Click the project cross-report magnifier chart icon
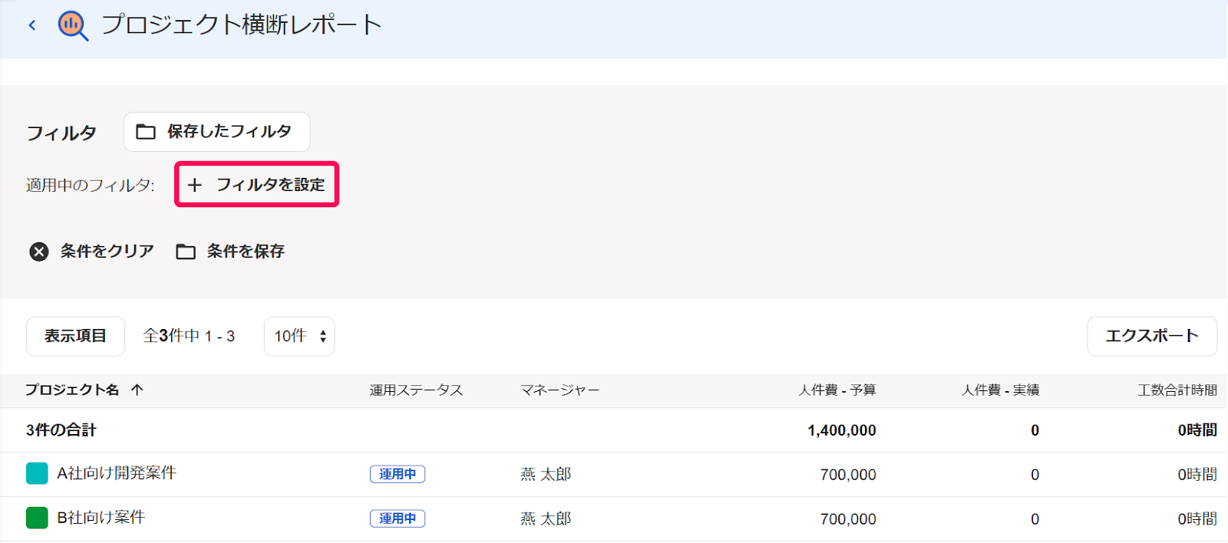This screenshot has height=543, width=1228. coord(73,25)
